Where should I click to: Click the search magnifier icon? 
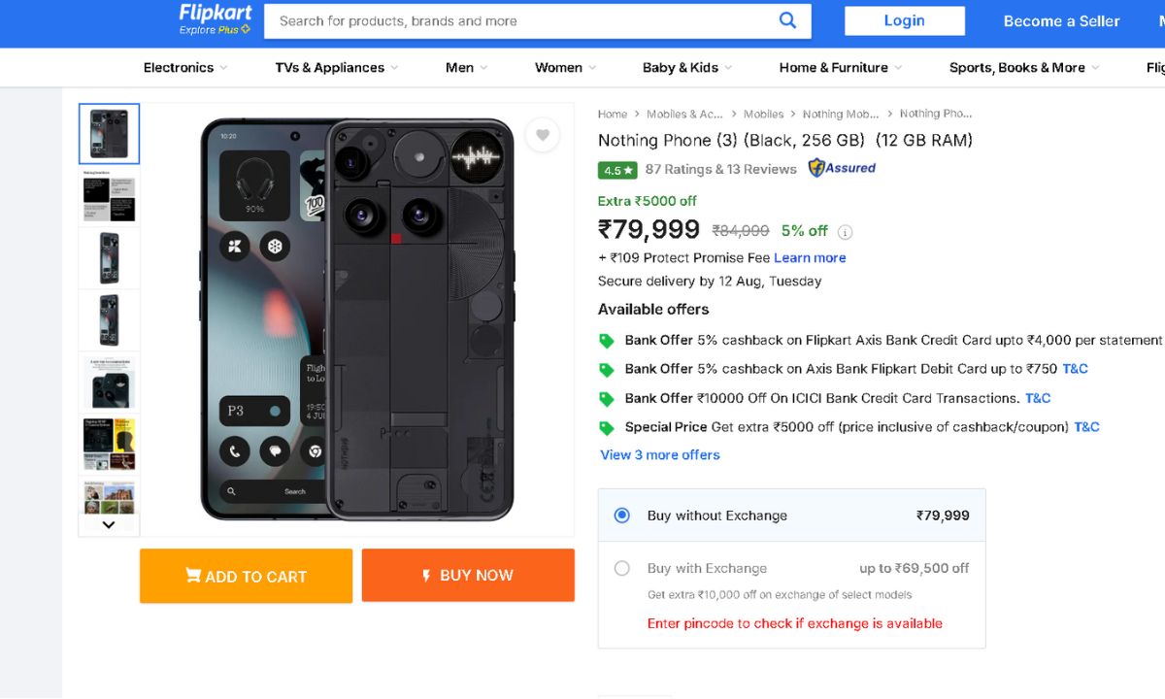coord(787,20)
